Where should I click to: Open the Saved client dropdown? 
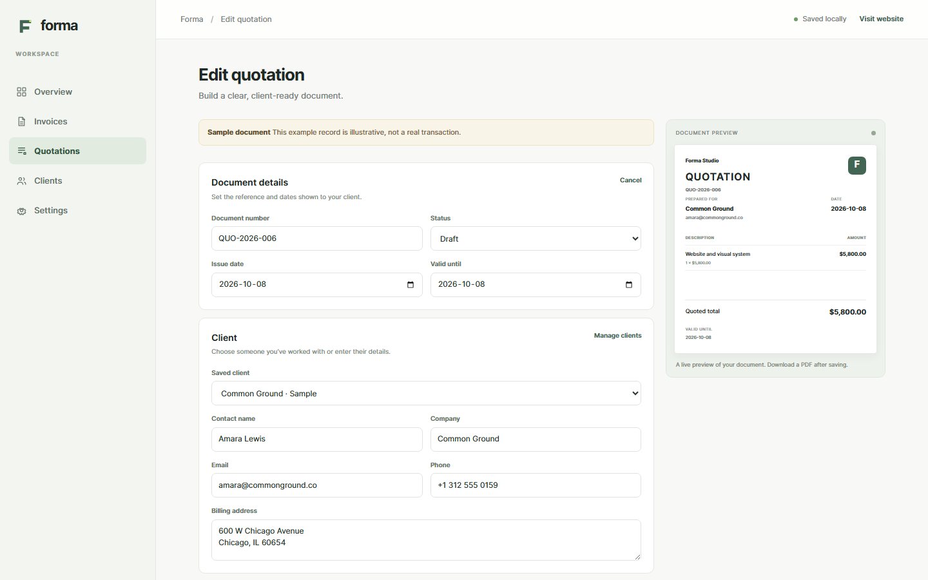pos(426,393)
